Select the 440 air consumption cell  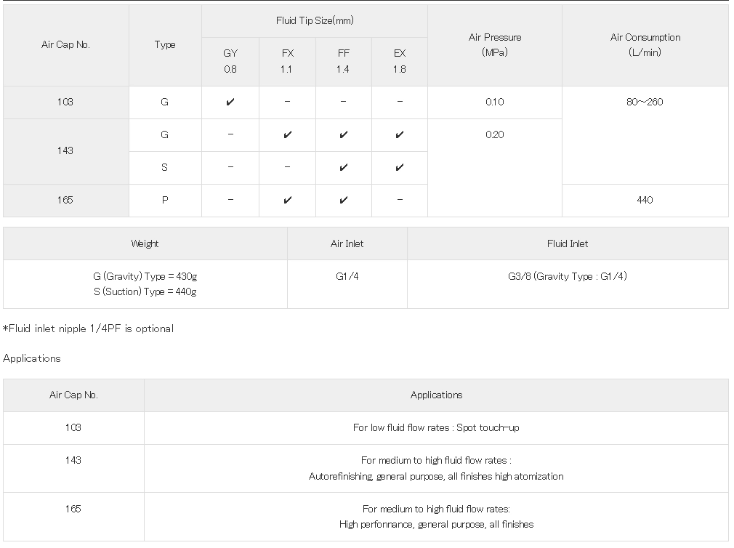click(645, 201)
